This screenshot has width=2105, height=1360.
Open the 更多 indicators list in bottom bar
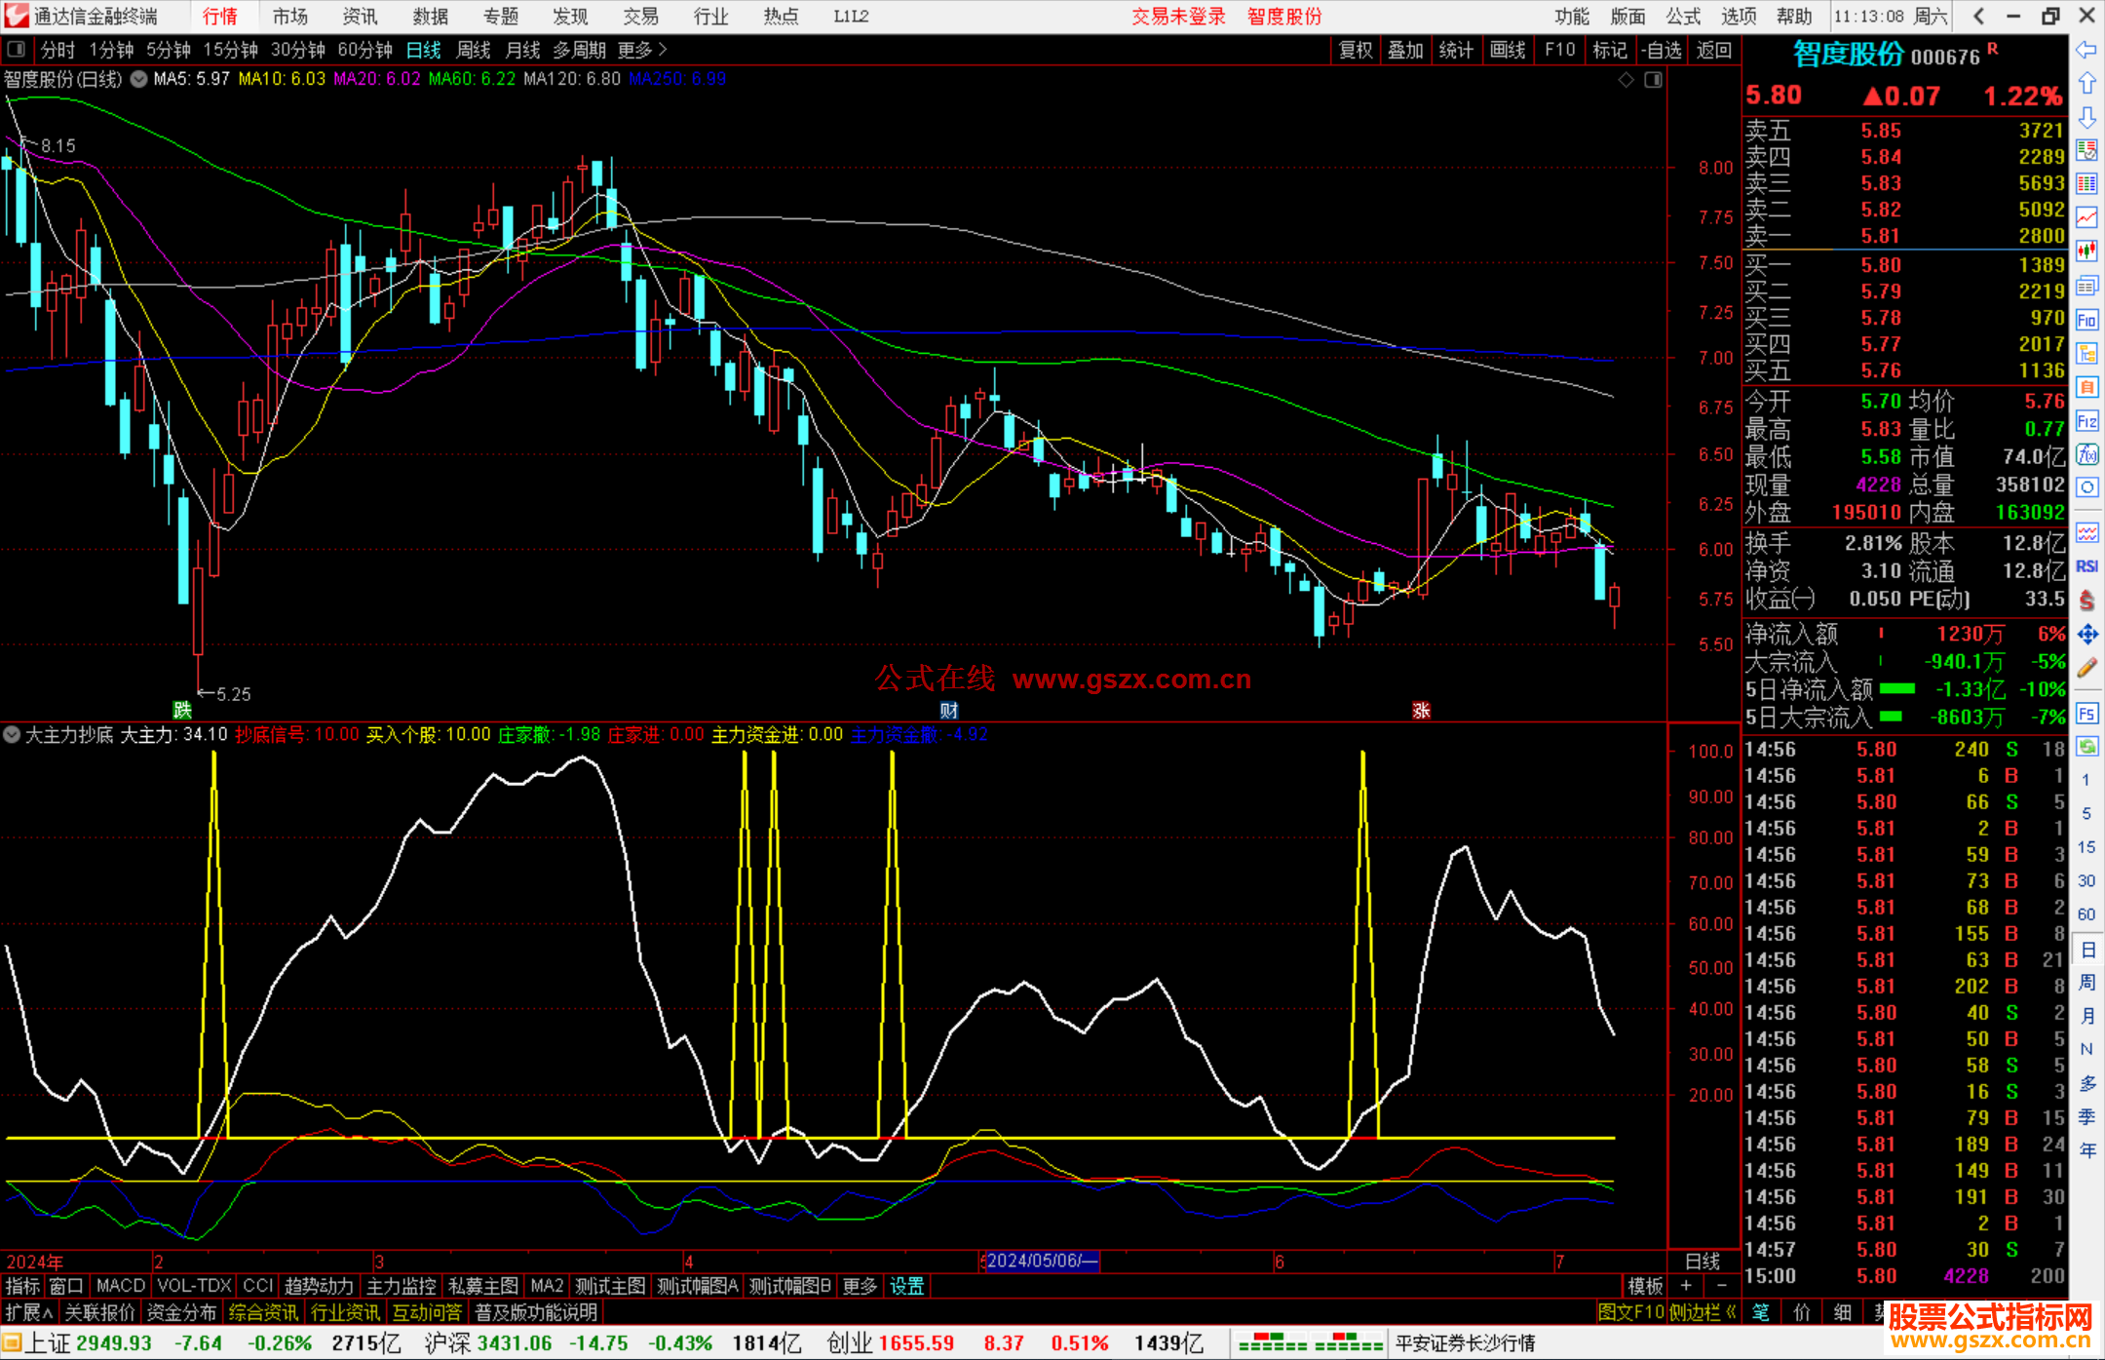point(859,1286)
